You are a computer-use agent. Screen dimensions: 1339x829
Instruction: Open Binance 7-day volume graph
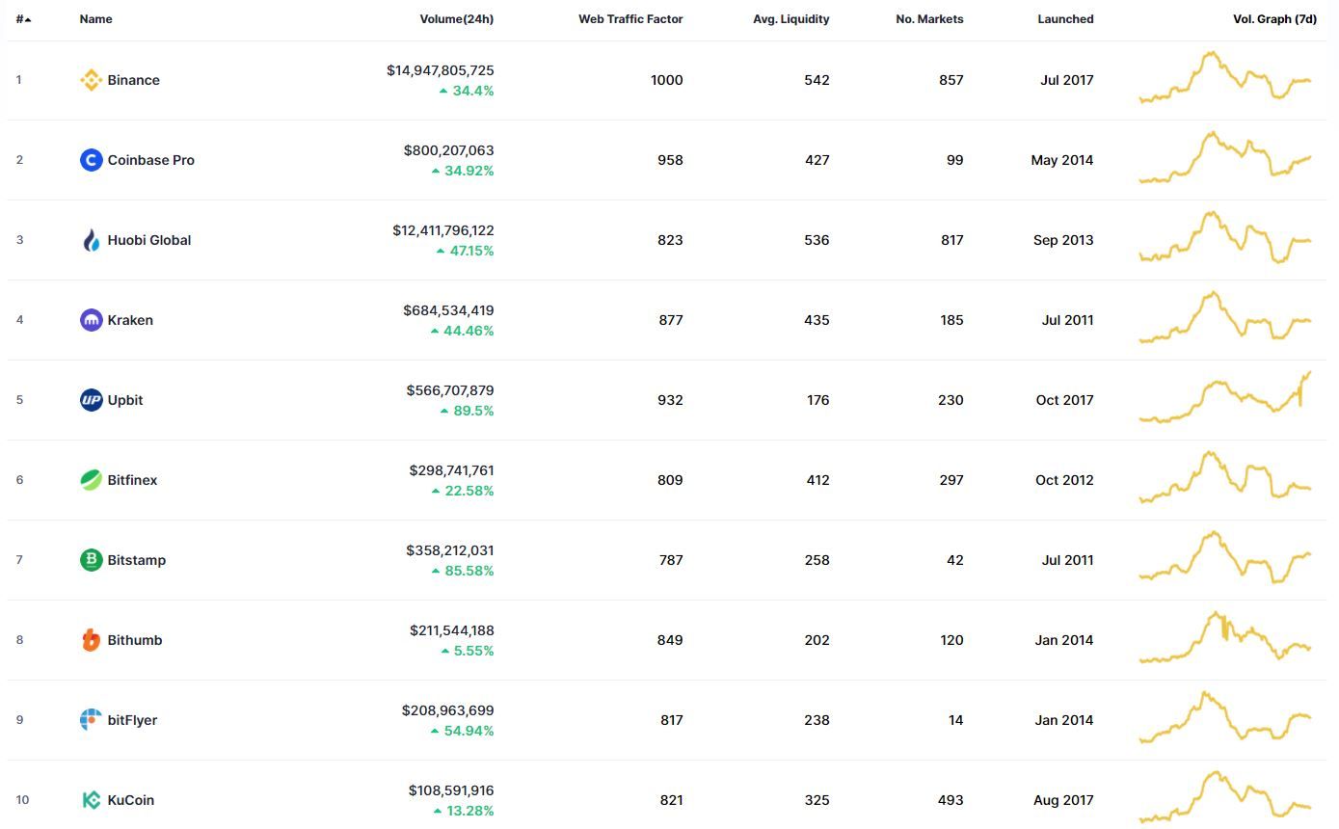pos(1225,77)
